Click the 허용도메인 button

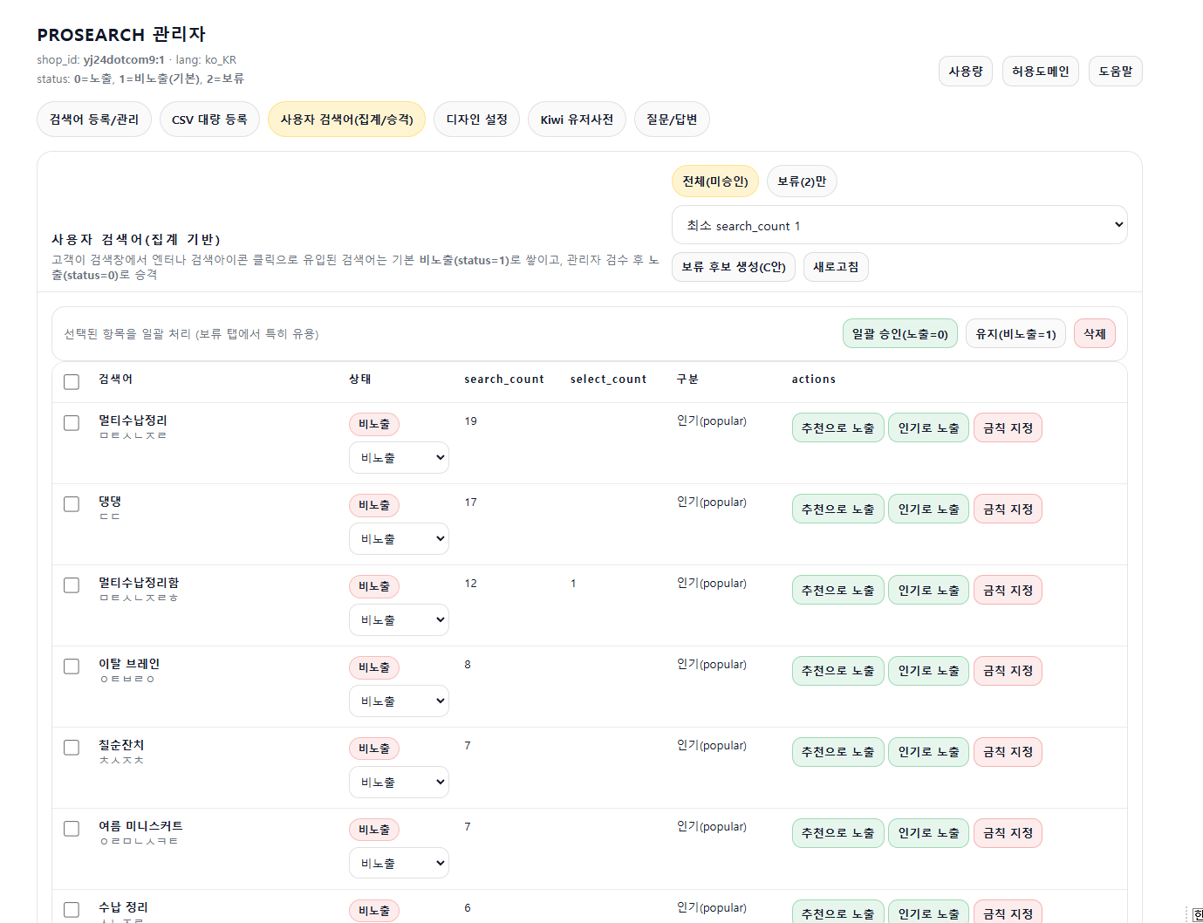point(1040,71)
